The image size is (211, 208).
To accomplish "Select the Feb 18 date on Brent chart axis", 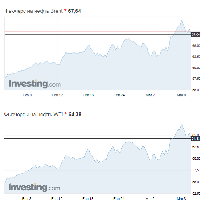I will tap(88, 95).
